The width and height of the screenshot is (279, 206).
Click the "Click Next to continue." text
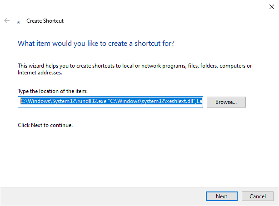click(x=45, y=125)
